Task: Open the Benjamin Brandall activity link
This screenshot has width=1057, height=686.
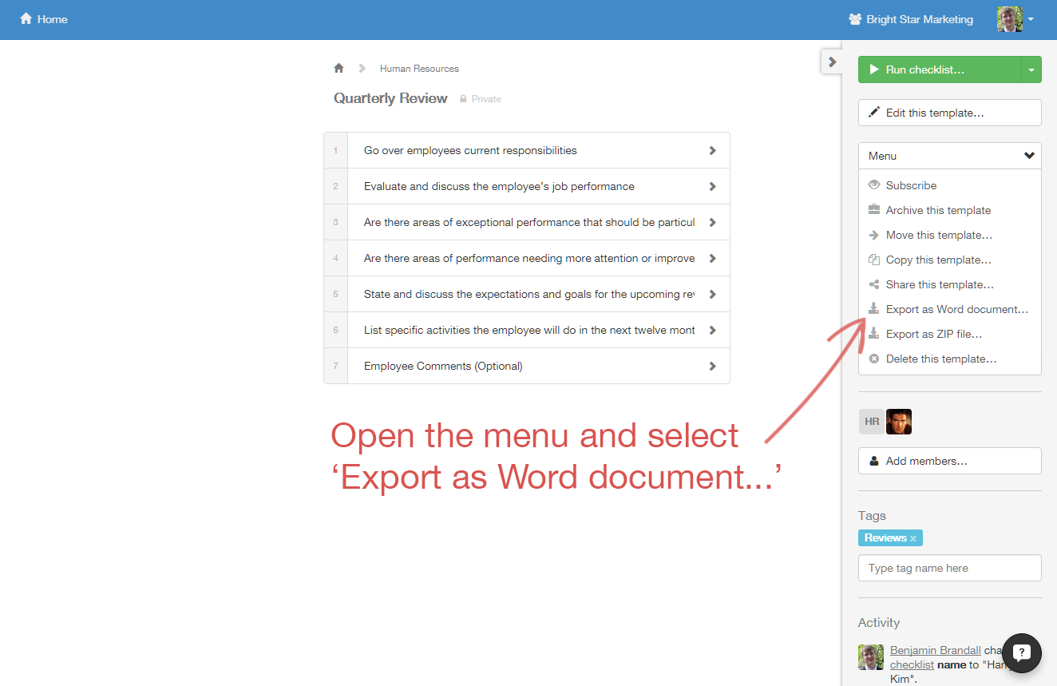Action: pyautogui.click(x=935, y=650)
